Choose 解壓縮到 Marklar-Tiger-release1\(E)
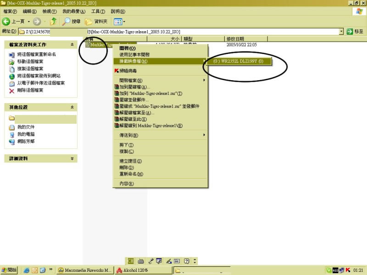Image resolution: width=367 pixels, height=275 pixels. point(160,126)
